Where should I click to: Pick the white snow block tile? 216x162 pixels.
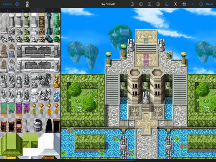pyautogui.click(x=49, y=144)
